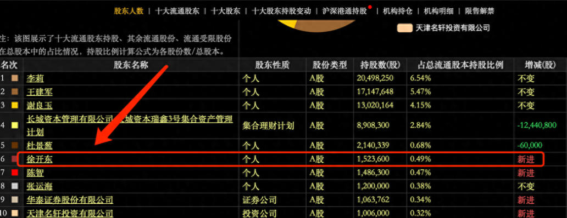Viewport: 567px width, 218px height.
Task: Click percentage cell 0.49%
Action: (x=420, y=159)
